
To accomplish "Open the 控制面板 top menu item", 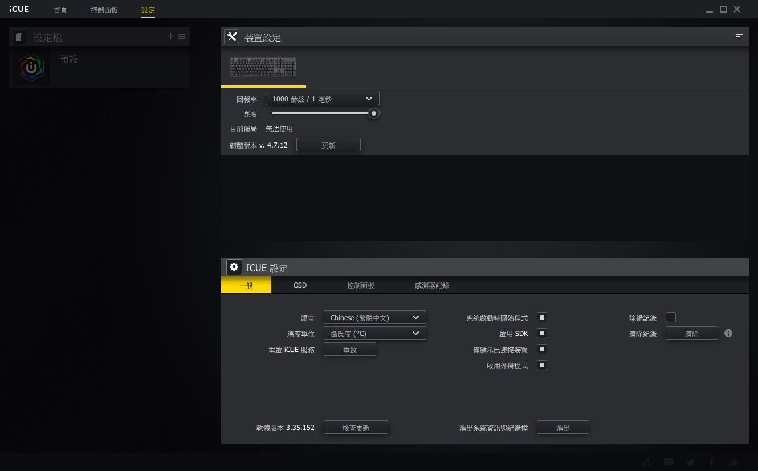I will 104,10.
